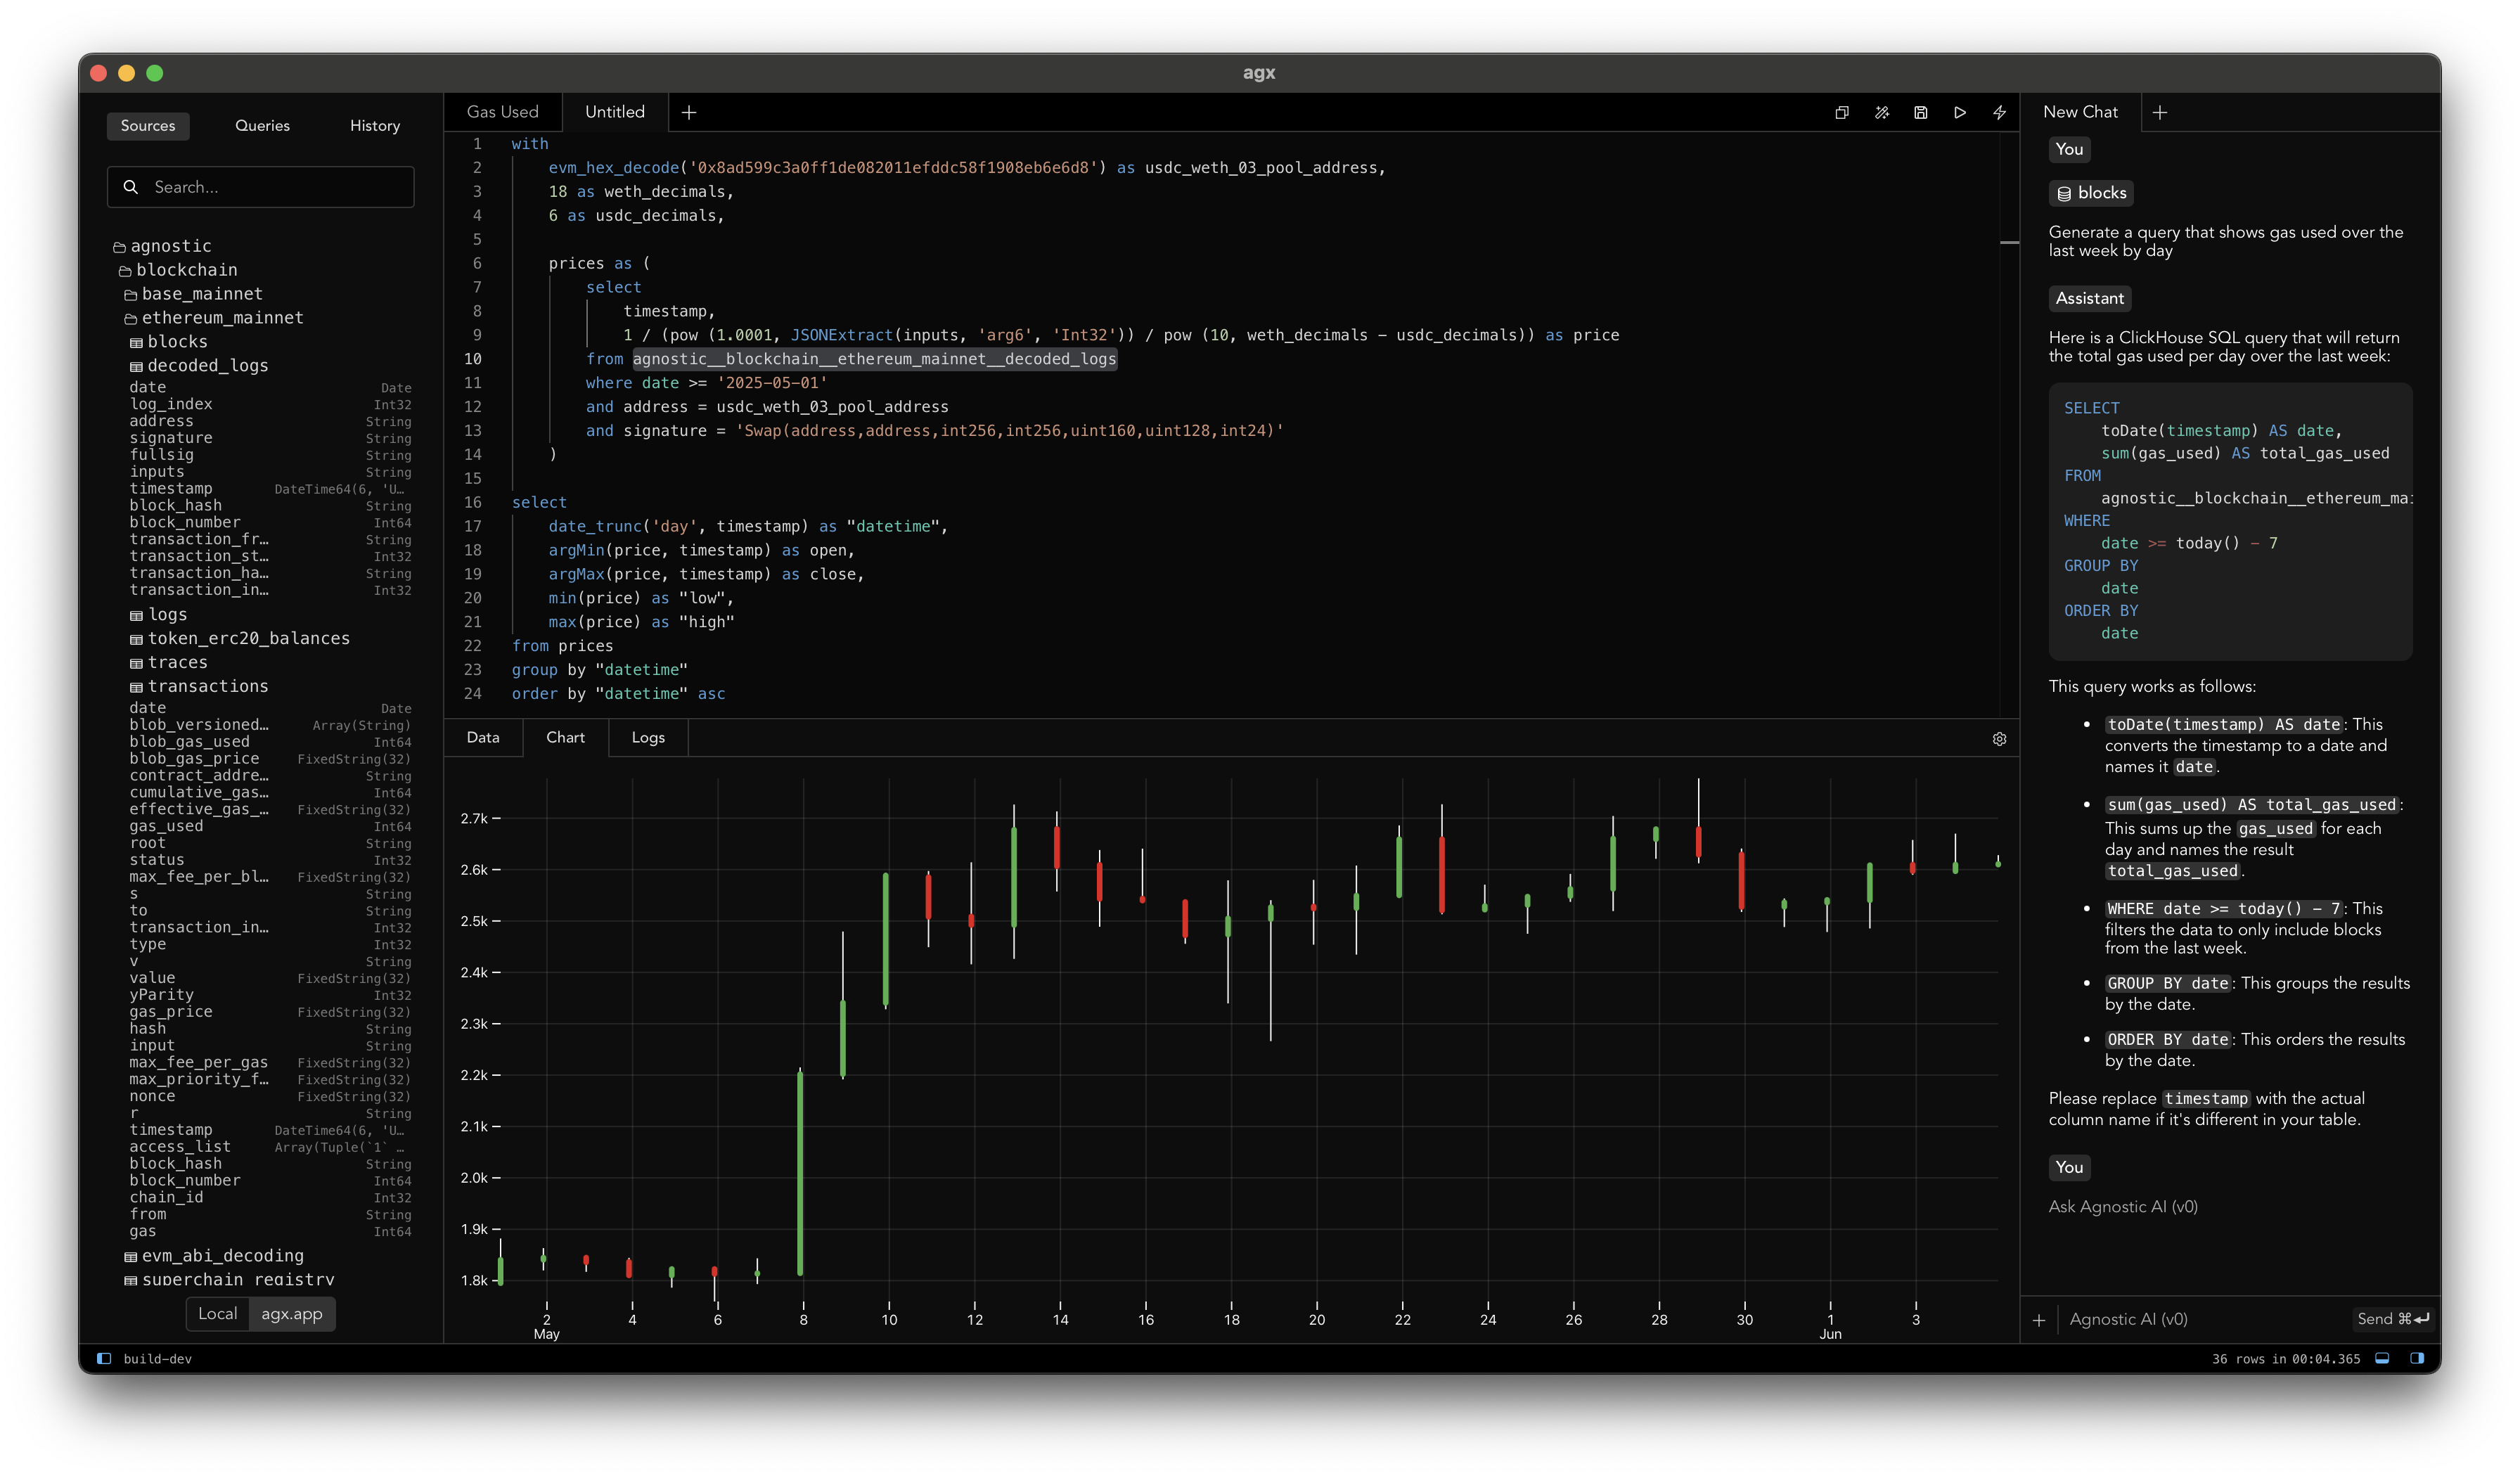The width and height of the screenshot is (2520, 1478).
Task: Toggle left sidebar panel in status bar
Action: pos(103,1358)
